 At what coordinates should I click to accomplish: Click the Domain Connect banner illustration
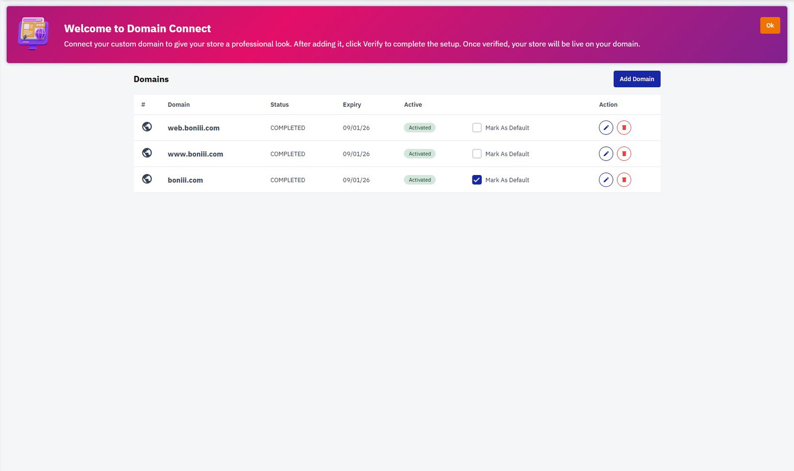click(33, 33)
